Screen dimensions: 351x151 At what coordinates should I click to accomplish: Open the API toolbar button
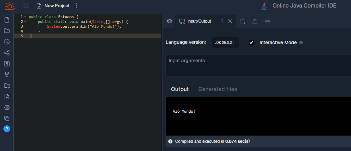coord(267,21)
